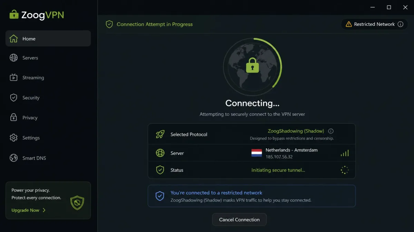
Task: Click the Restricted Network badge
Action: (x=374, y=24)
